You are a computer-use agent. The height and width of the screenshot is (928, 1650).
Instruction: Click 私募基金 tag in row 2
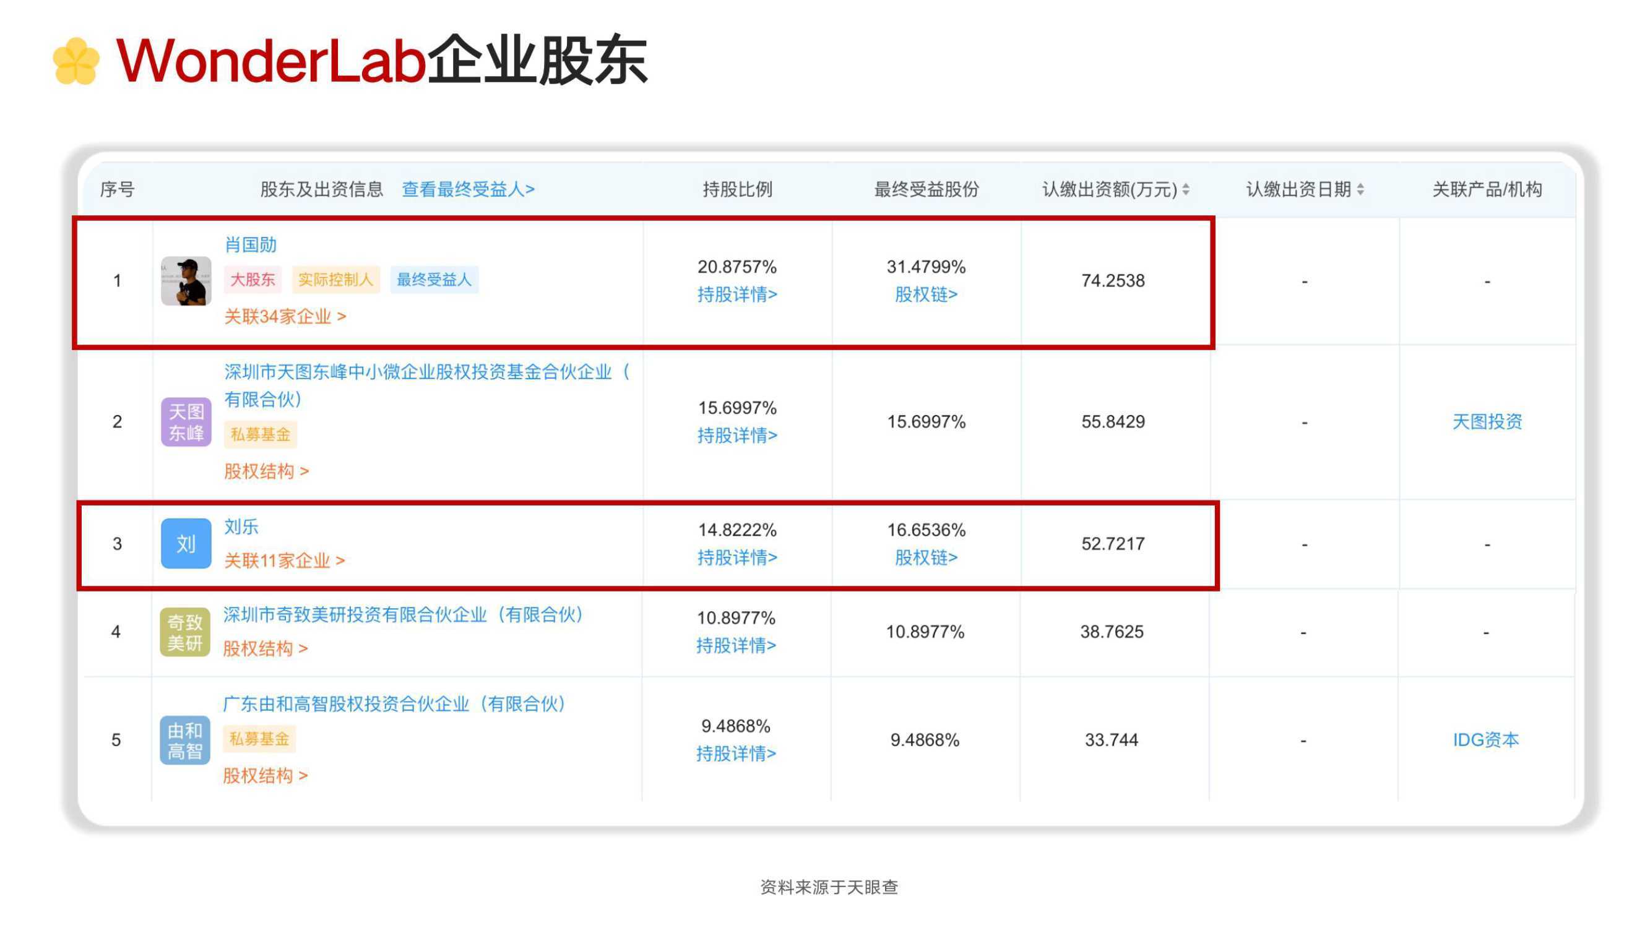(261, 435)
